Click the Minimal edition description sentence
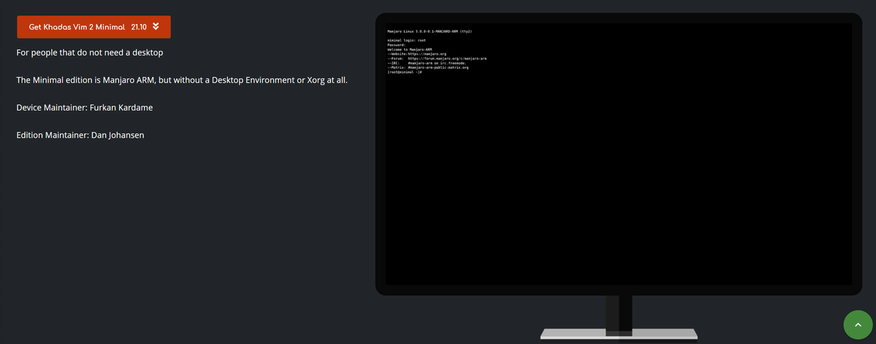Screen dimensions: 876x344 point(182,80)
